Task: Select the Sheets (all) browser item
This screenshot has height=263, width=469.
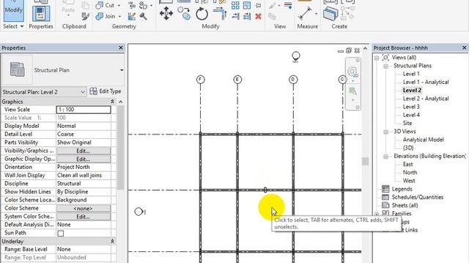Action: [x=405, y=205]
